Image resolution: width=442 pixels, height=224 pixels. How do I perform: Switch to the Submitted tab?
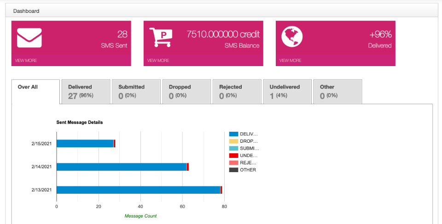[x=136, y=92]
